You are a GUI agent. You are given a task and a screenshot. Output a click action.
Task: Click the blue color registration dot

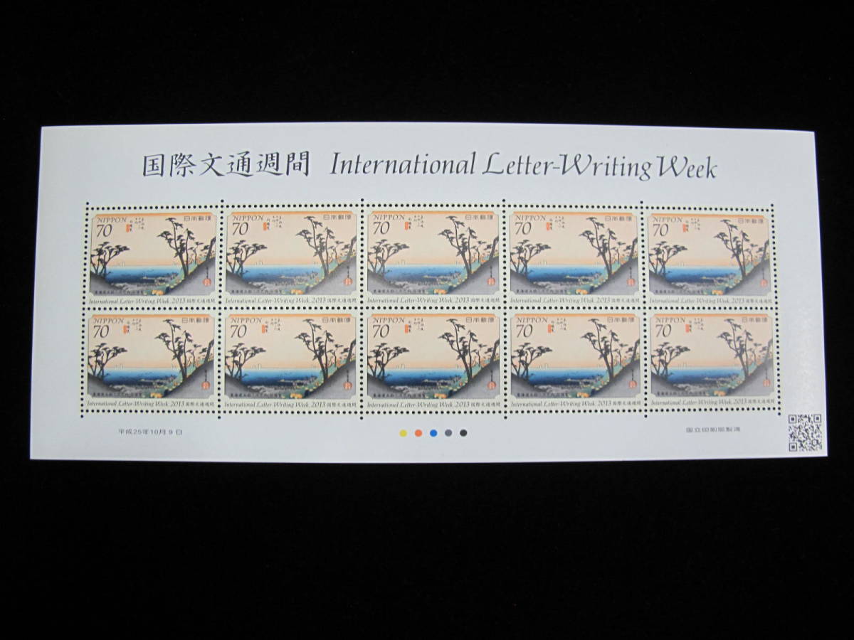pyautogui.click(x=433, y=432)
